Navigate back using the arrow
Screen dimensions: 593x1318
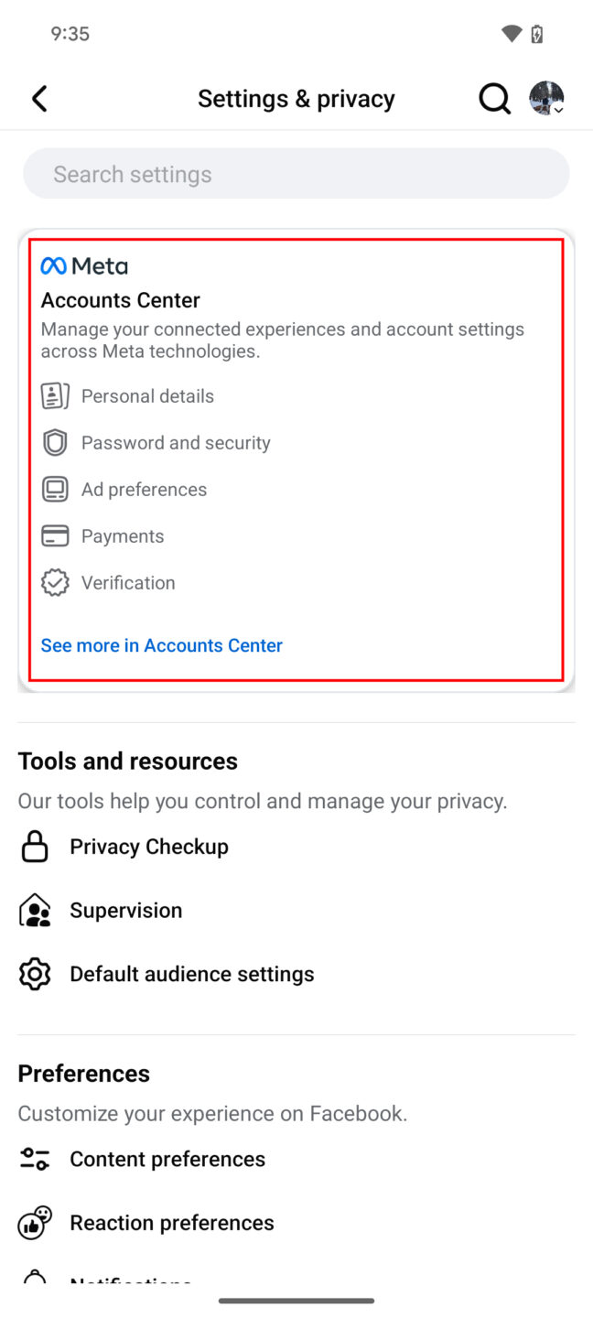coord(39,98)
